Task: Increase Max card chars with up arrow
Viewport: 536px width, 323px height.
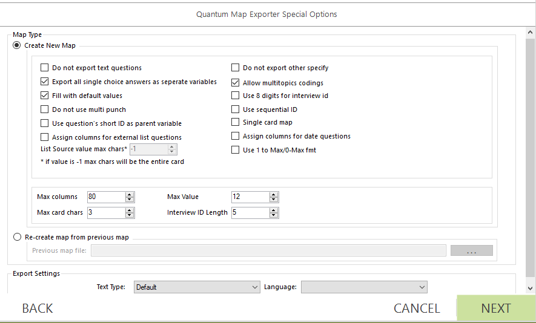Action: click(129, 210)
